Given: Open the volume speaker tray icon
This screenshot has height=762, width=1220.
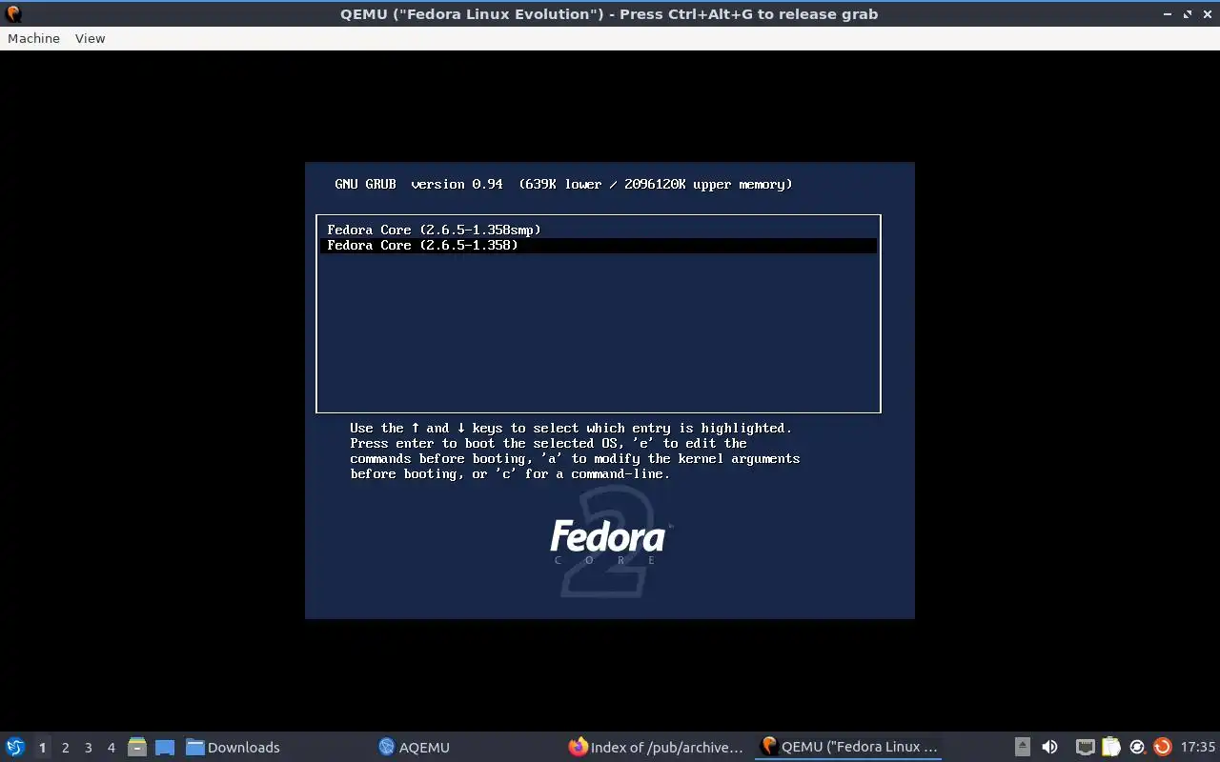Looking at the screenshot, I should [x=1049, y=747].
